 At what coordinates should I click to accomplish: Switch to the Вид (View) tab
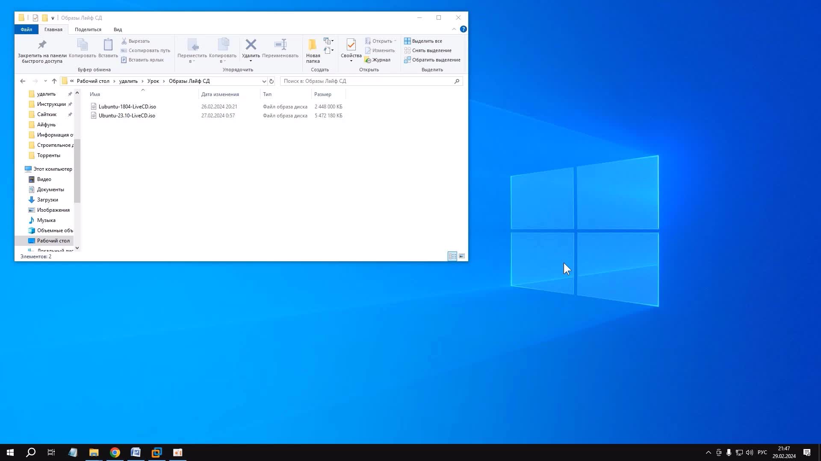(x=118, y=29)
